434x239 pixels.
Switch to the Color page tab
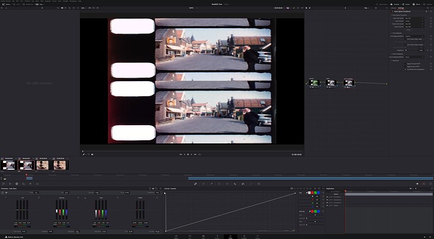(230, 236)
